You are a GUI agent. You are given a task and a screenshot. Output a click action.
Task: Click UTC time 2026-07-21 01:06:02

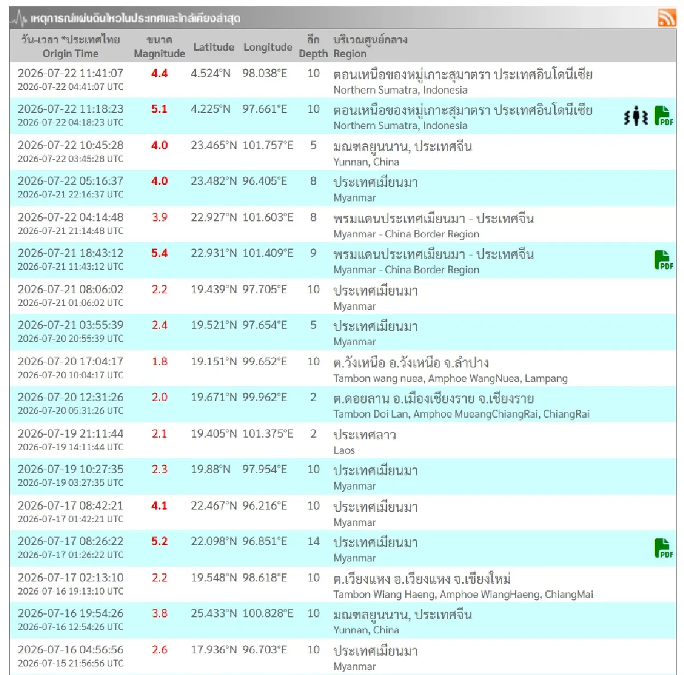click(x=71, y=303)
